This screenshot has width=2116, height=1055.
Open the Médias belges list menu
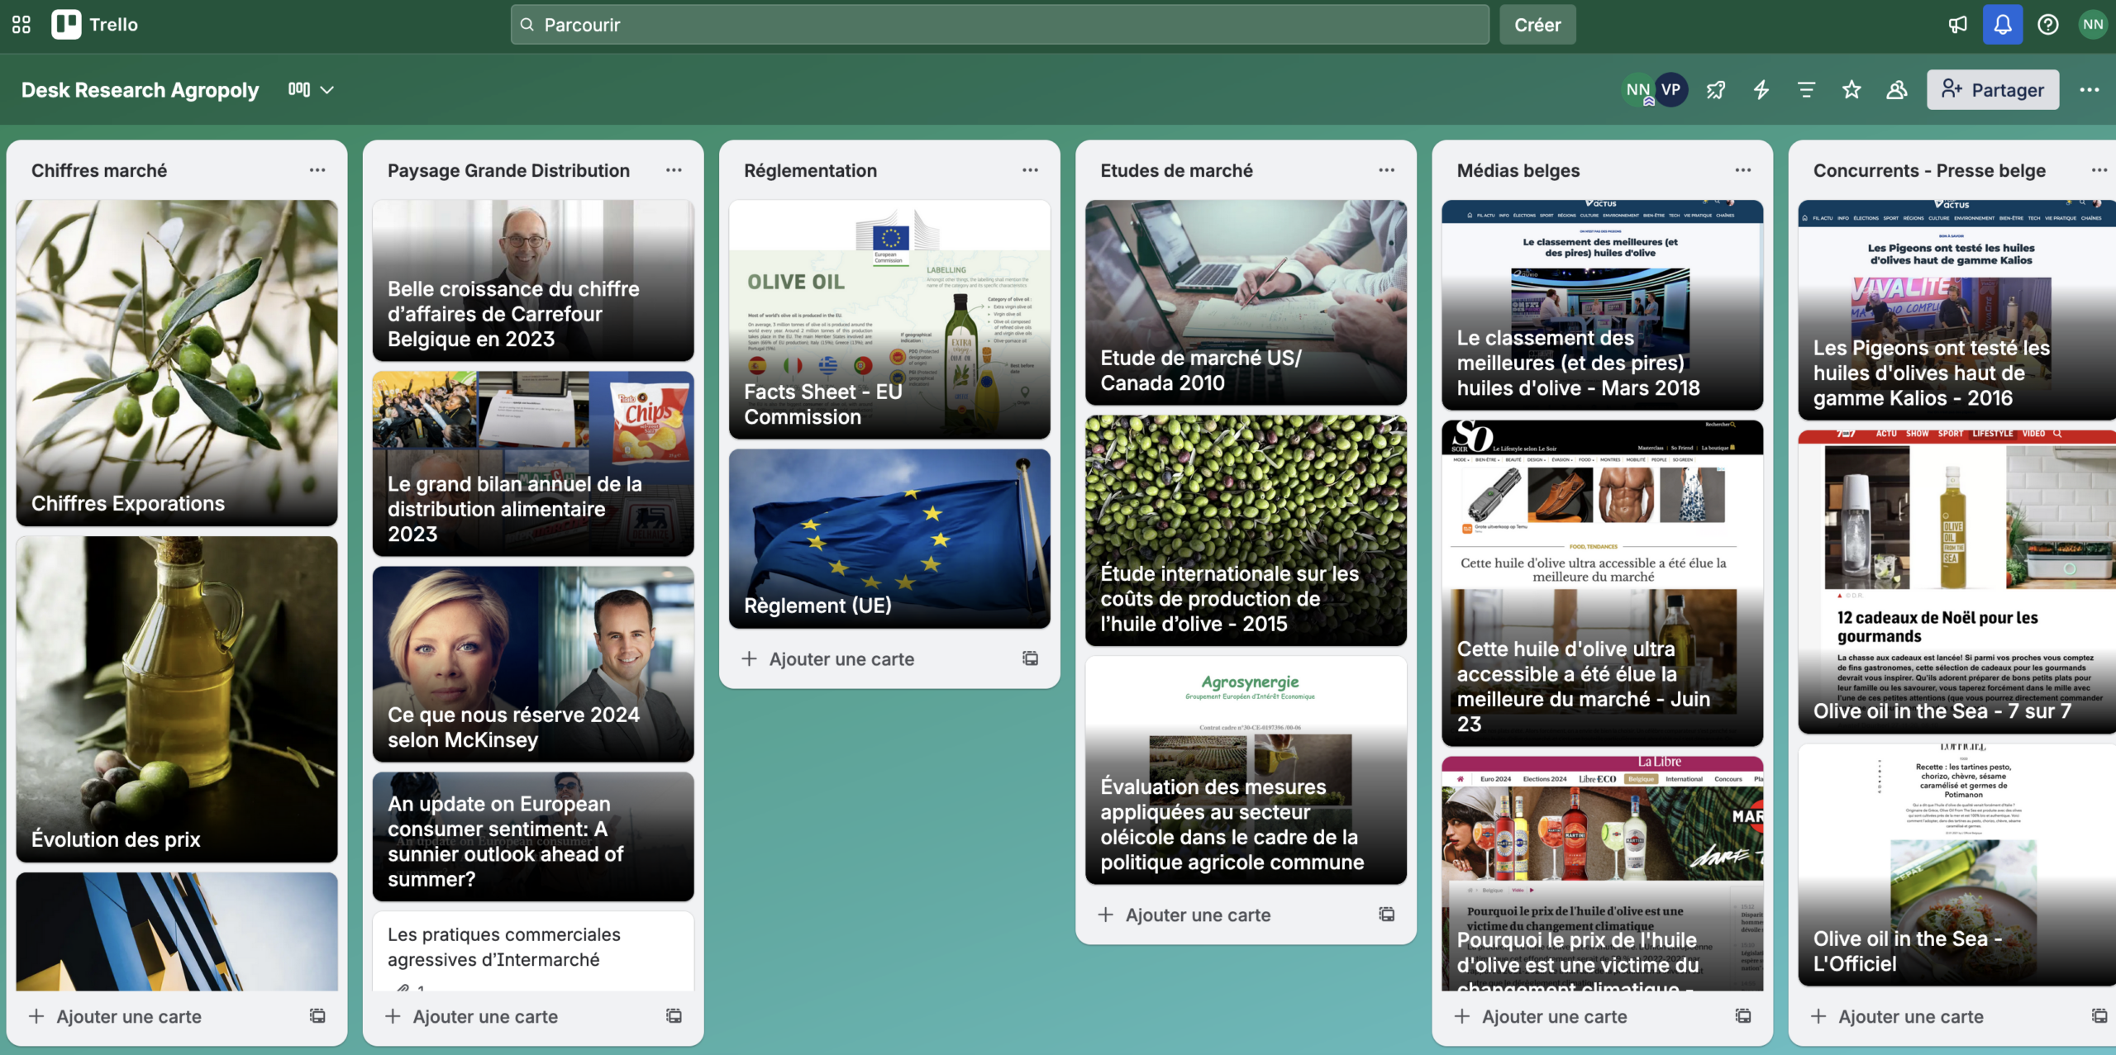(x=1744, y=169)
